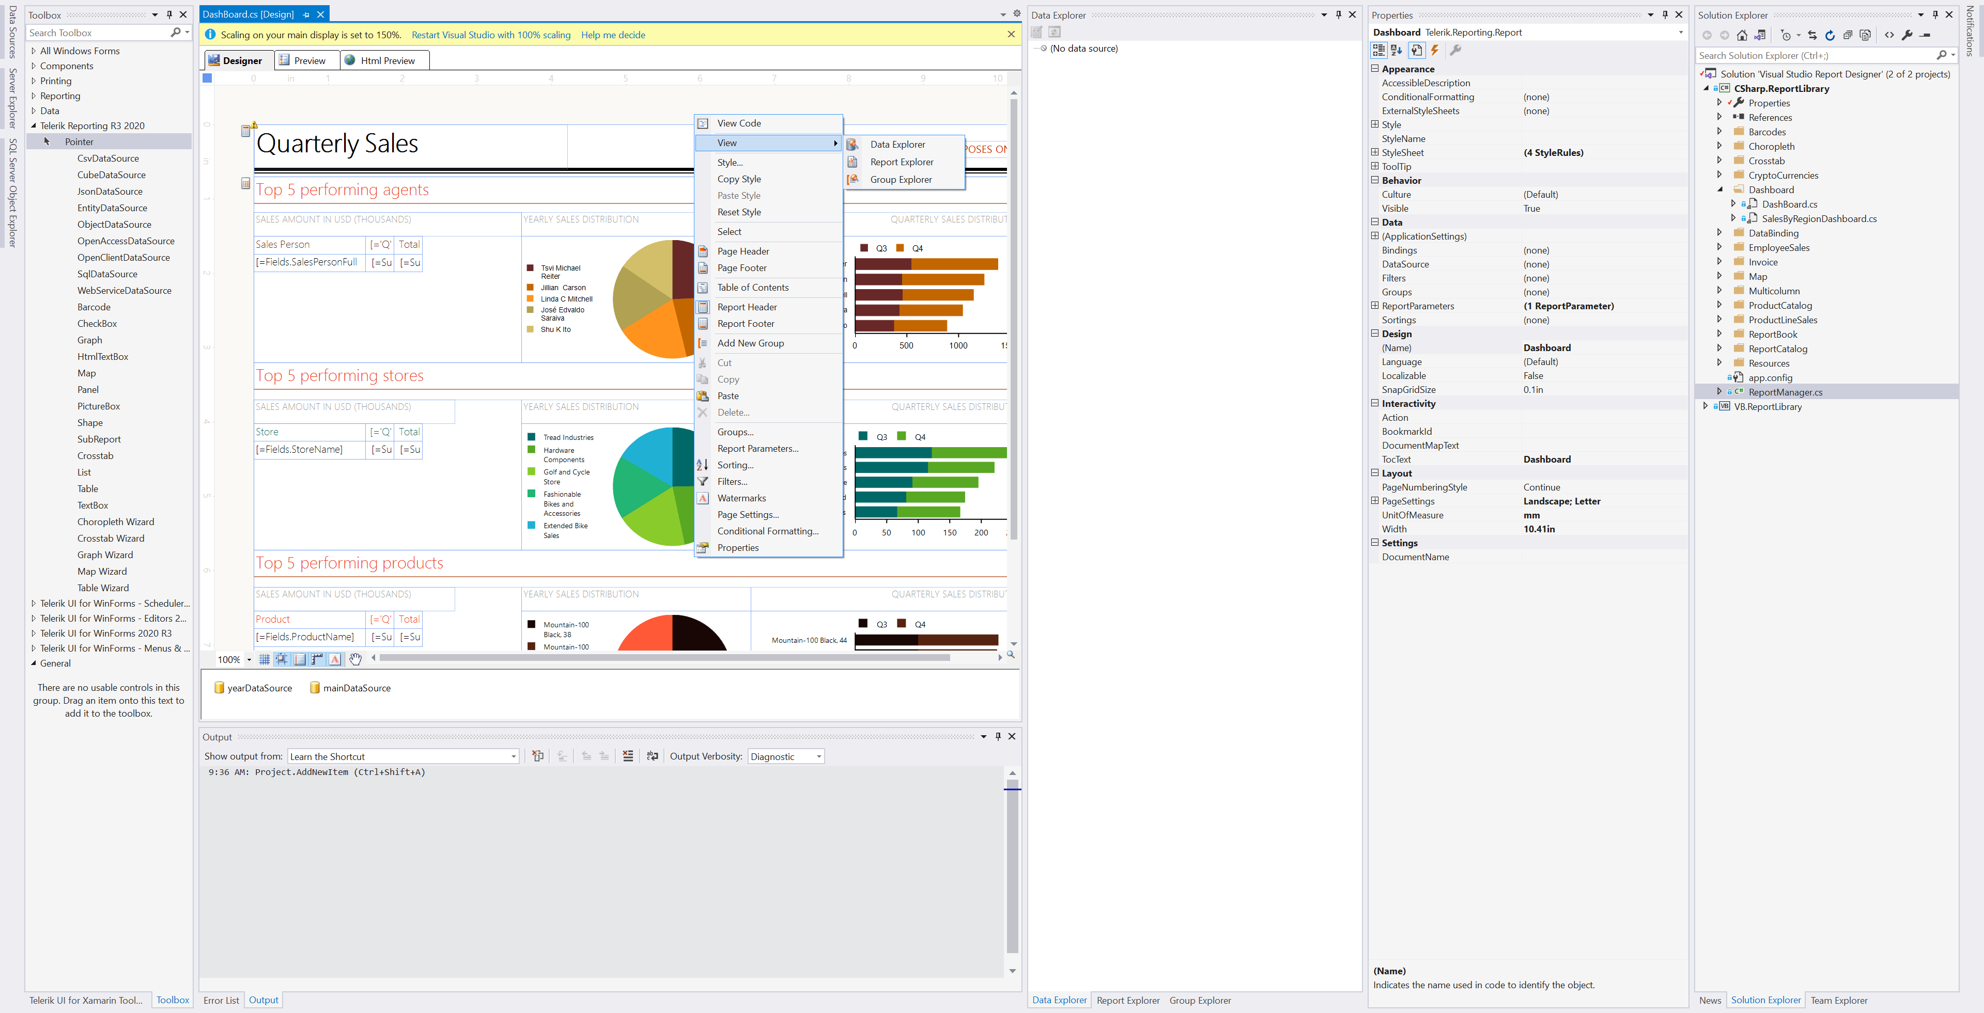1984x1013 pixels.
Task: Click the Property Pages wrench icon in Properties
Action: pos(1455,50)
